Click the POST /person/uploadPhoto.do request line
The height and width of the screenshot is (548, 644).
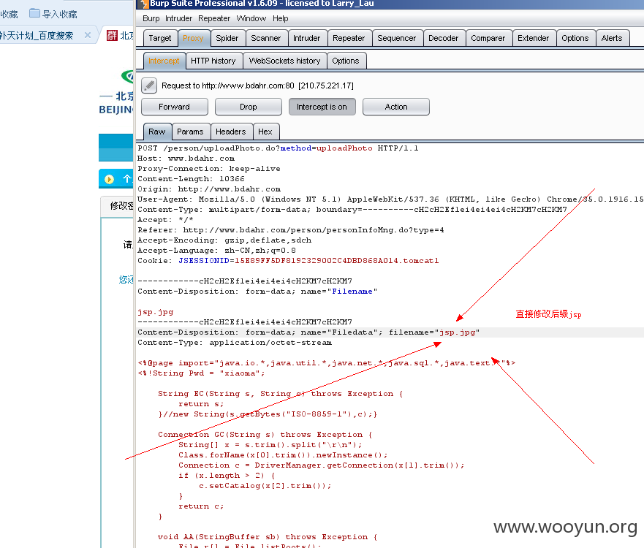click(x=278, y=148)
